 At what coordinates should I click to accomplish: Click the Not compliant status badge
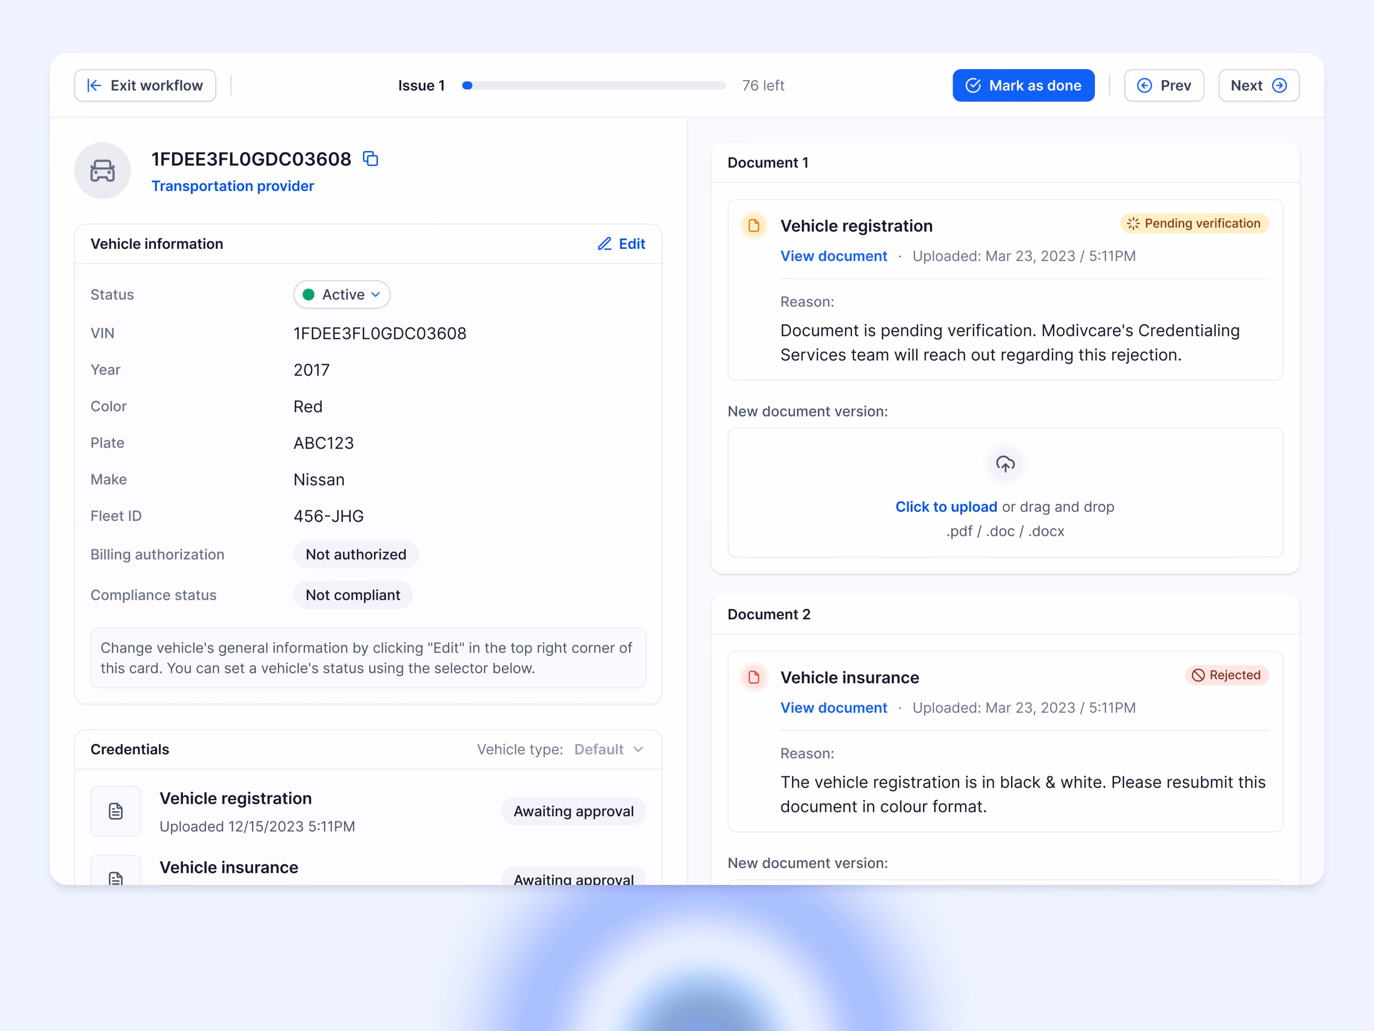pos(353,595)
